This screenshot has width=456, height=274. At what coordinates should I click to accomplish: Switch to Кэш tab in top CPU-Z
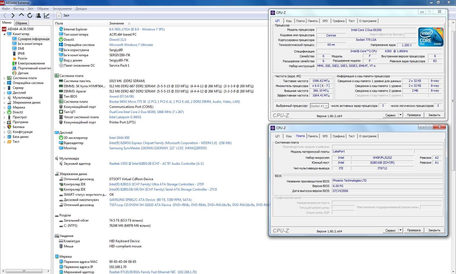[x=289, y=21]
